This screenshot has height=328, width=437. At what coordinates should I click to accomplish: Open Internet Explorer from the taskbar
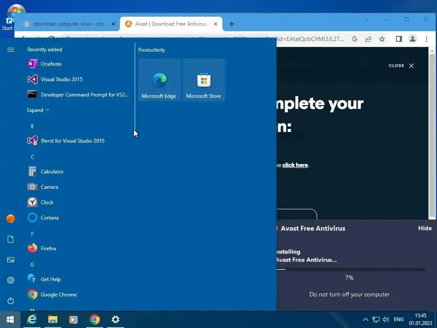[32, 319]
